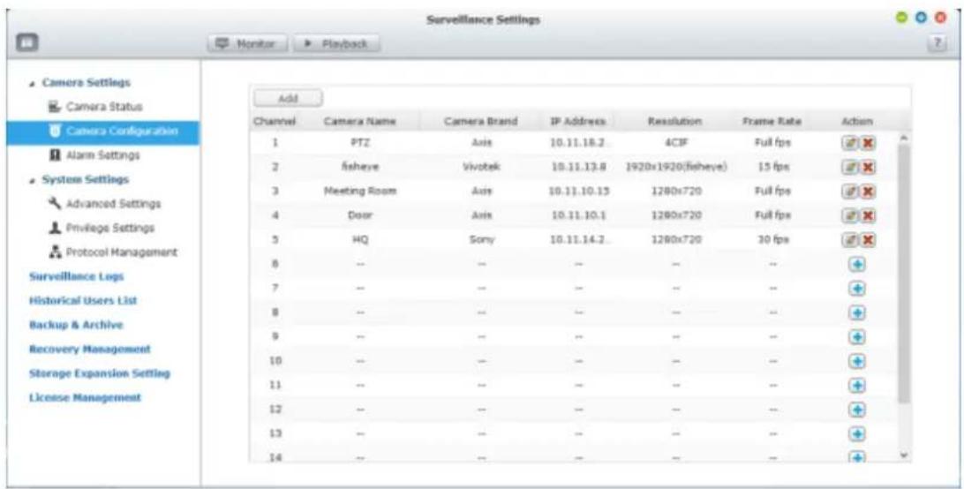
Task: Select the 4CIF resolution cell
Action: (674, 143)
